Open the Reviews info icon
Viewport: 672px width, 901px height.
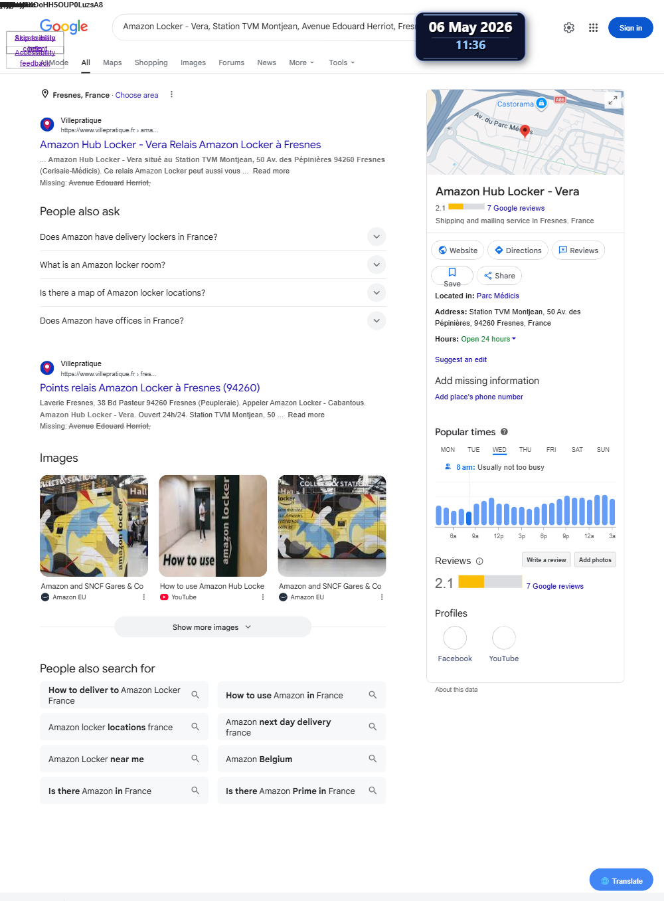(479, 561)
